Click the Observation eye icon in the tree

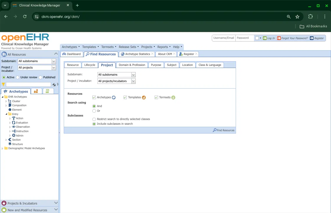tap(14, 127)
